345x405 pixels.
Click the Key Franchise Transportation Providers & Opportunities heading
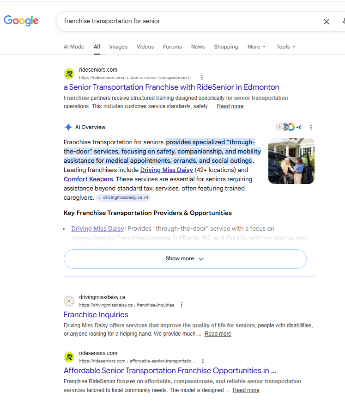tap(148, 213)
